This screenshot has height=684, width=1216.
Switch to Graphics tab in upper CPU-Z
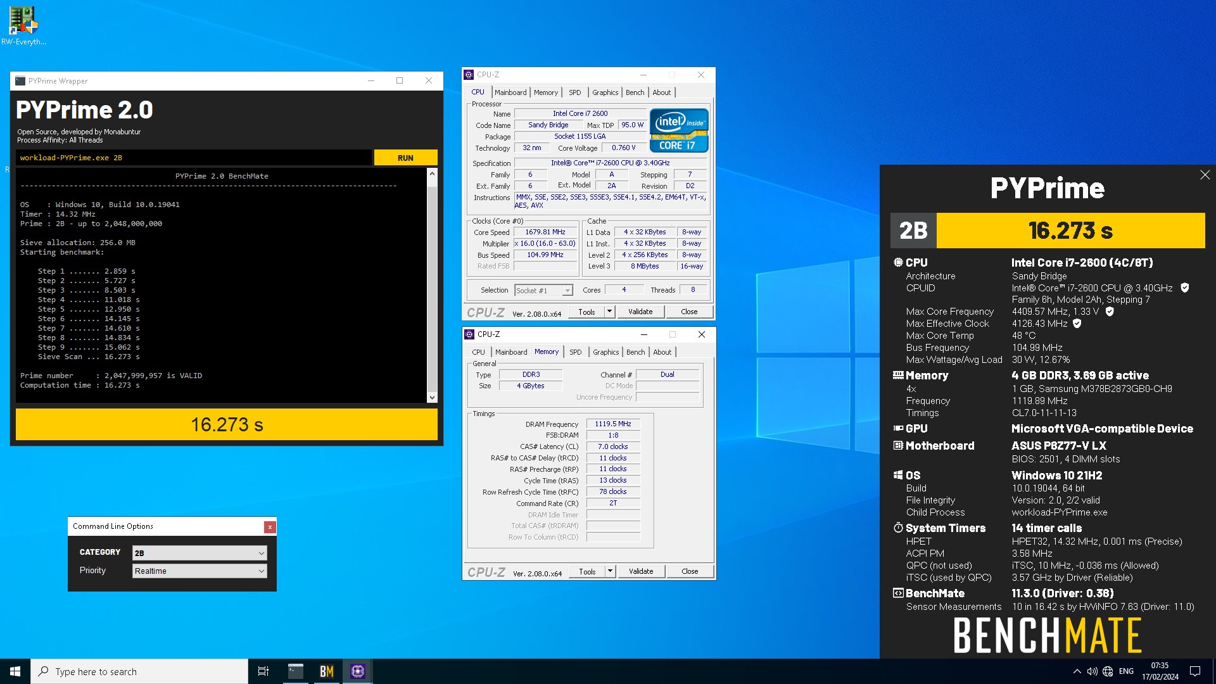(x=605, y=92)
